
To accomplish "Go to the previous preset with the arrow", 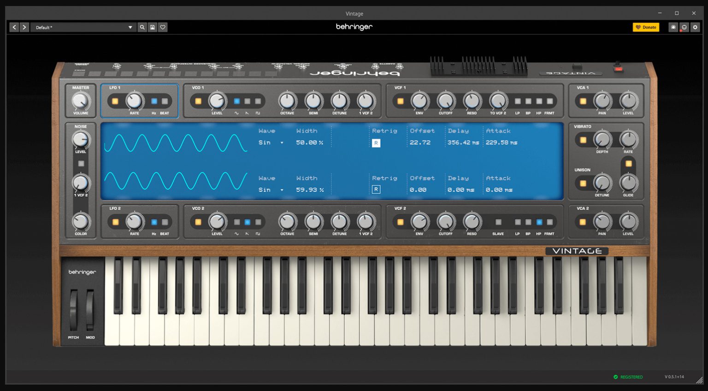I will point(14,27).
